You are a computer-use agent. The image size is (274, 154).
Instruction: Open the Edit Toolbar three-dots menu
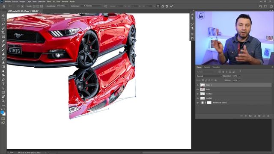click(x=3, y=105)
